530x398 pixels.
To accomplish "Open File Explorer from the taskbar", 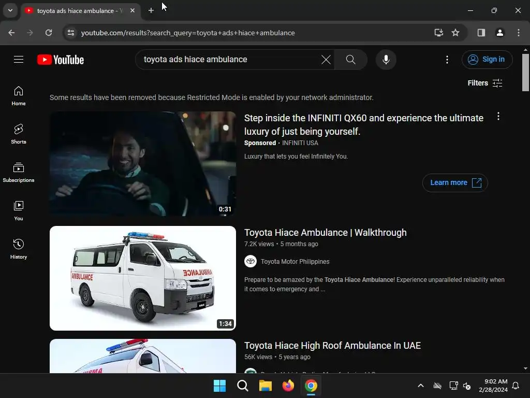I will click(266, 386).
